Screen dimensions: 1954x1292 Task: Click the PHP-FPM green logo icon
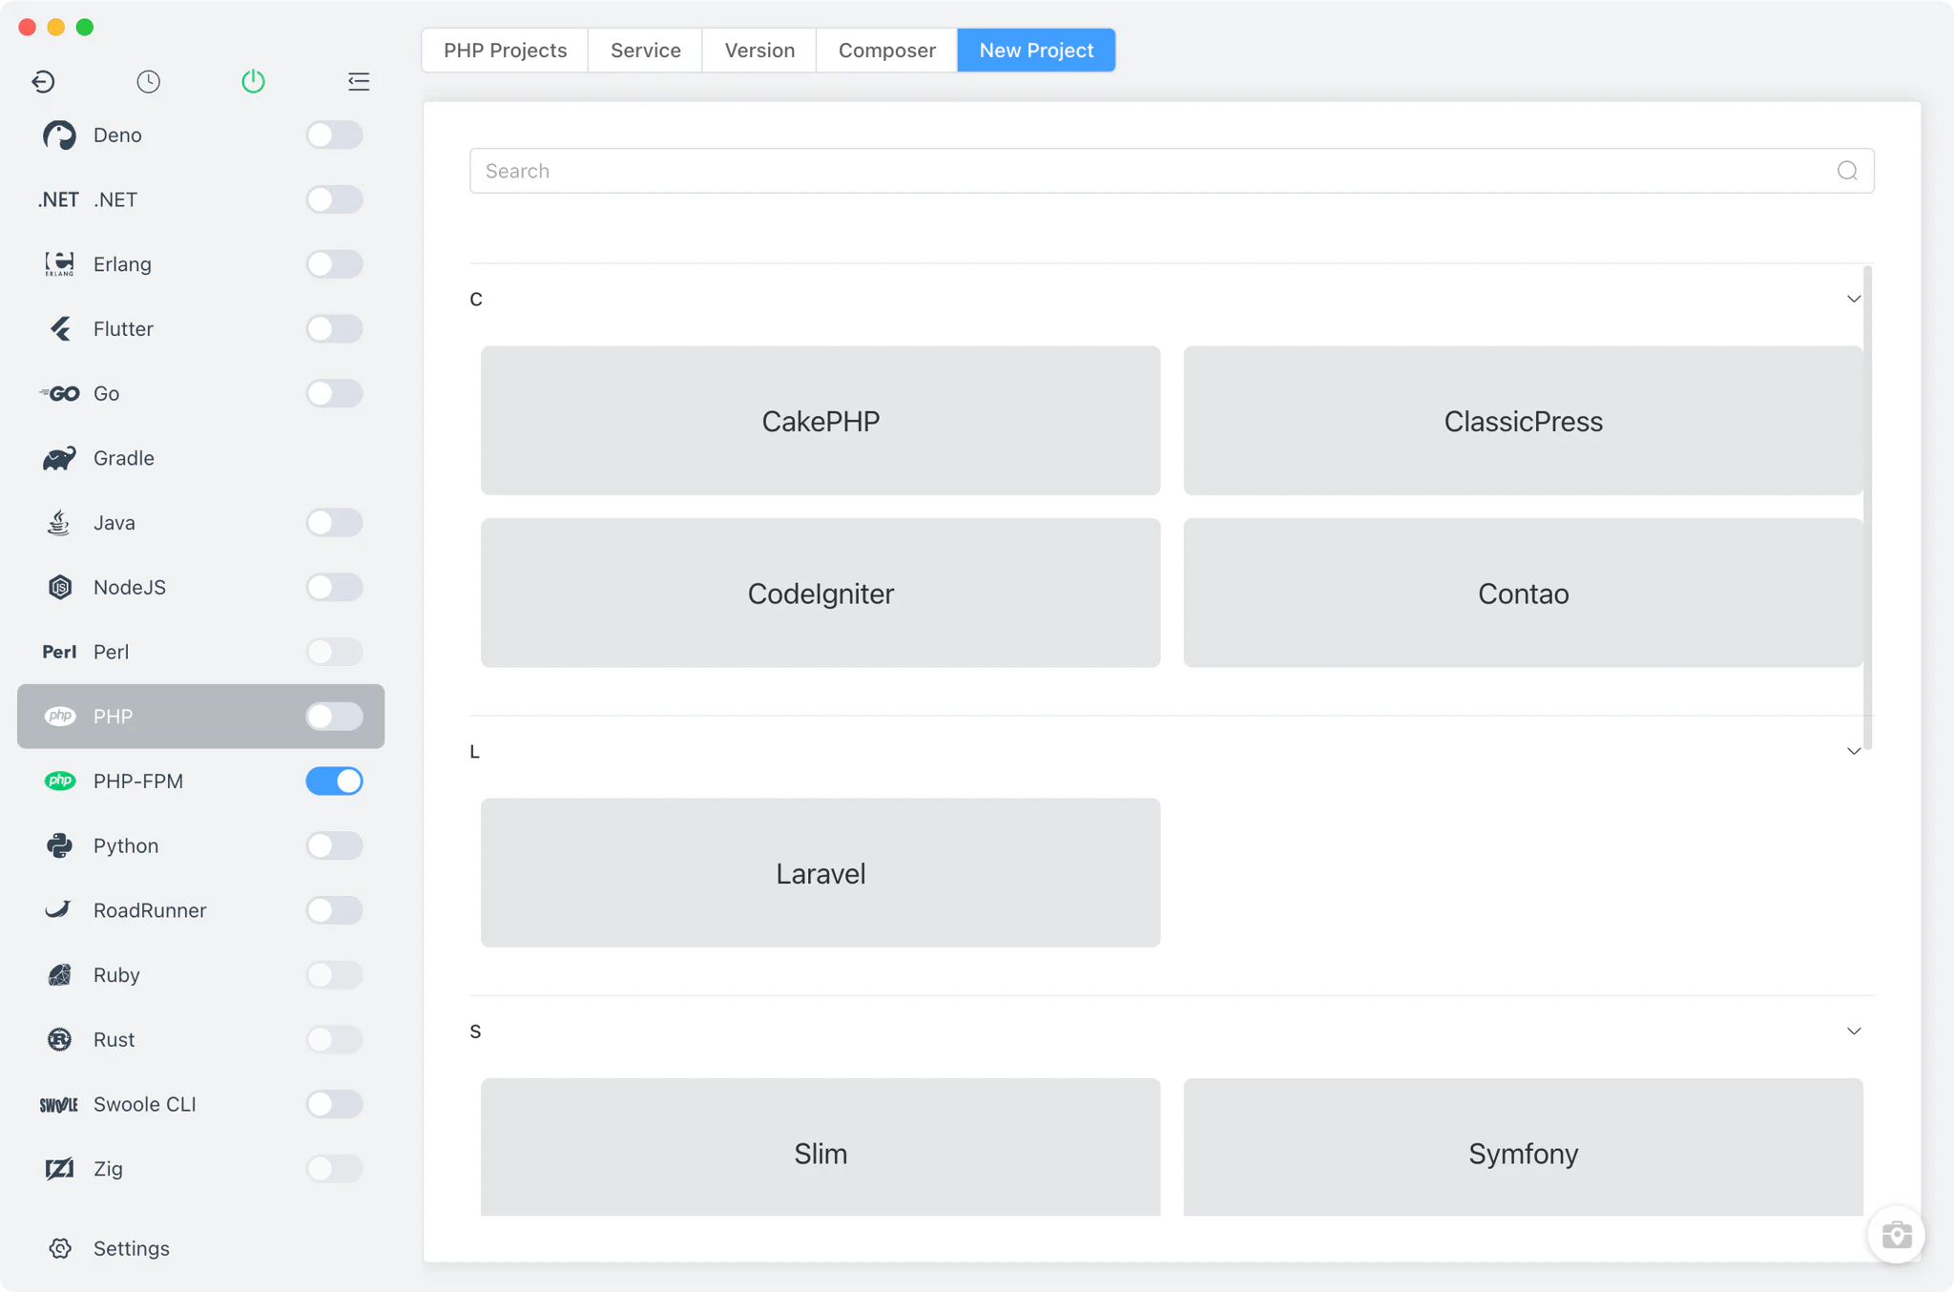(x=60, y=781)
